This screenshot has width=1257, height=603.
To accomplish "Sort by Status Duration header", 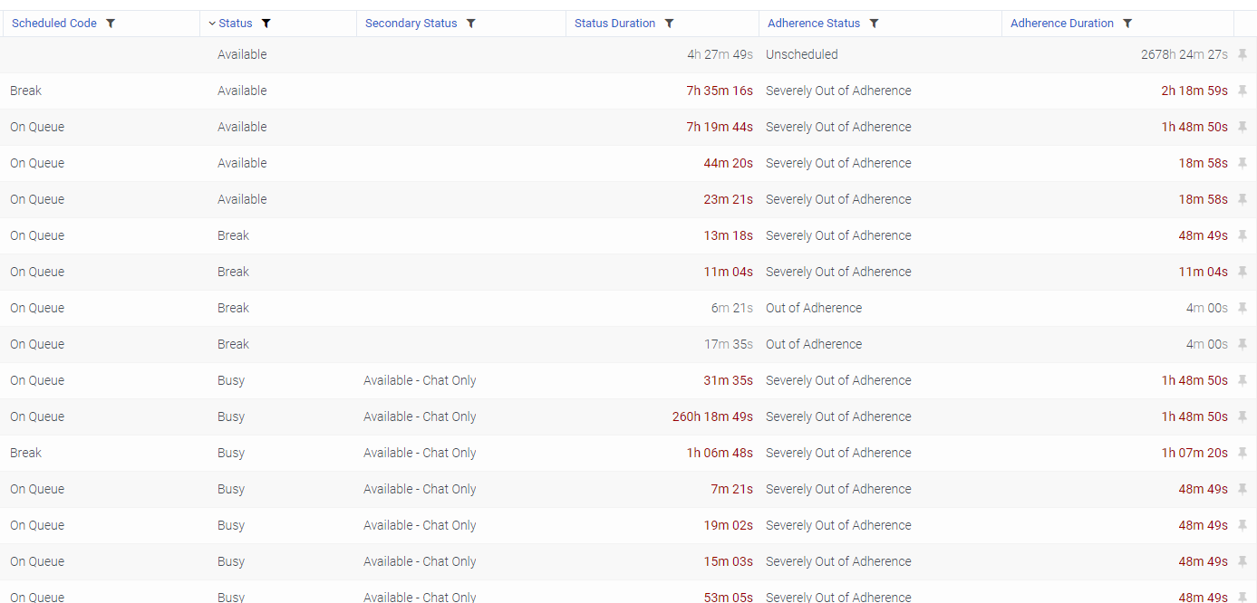I will click(x=614, y=24).
